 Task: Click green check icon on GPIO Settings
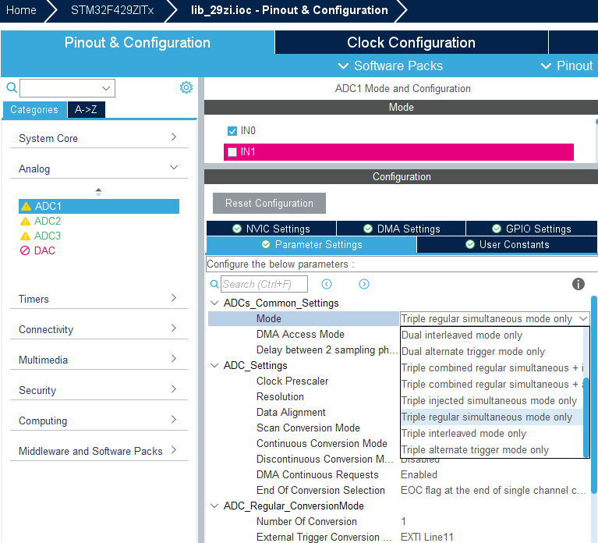[x=497, y=229]
